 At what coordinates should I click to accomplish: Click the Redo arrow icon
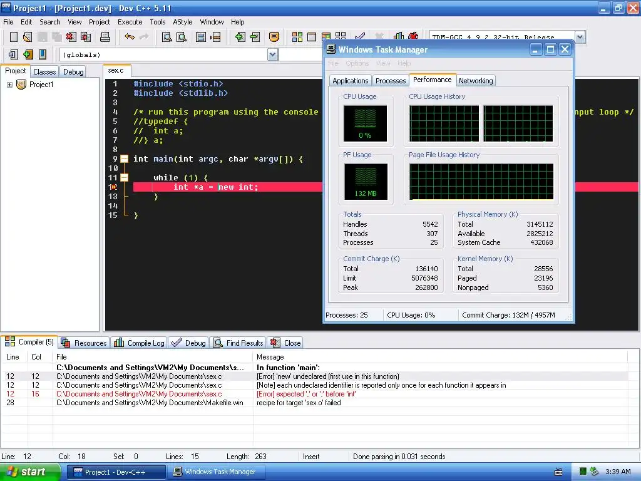(144, 37)
